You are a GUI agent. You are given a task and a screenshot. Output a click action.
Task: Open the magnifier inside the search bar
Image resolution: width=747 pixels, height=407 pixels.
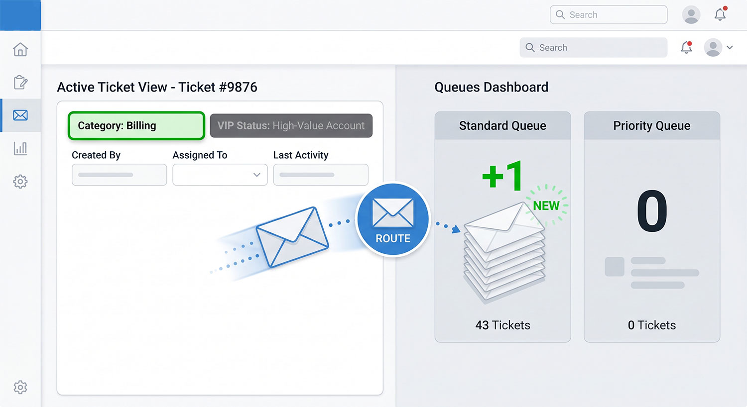click(x=530, y=47)
